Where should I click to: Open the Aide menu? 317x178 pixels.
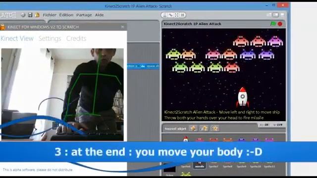[99, 15]
